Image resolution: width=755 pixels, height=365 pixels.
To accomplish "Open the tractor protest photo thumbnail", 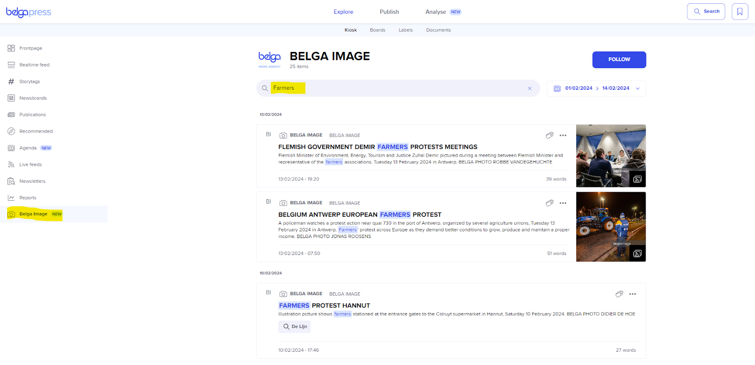I will coord(611,227).
